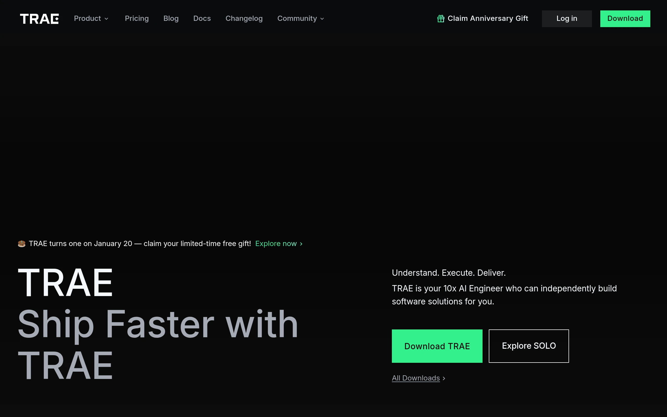Go to the Blog section
The image size is (667, 417).
[x=171, y=19]
